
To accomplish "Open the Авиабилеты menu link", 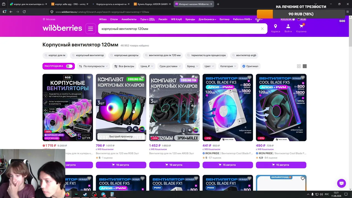I will coord(129,19).
